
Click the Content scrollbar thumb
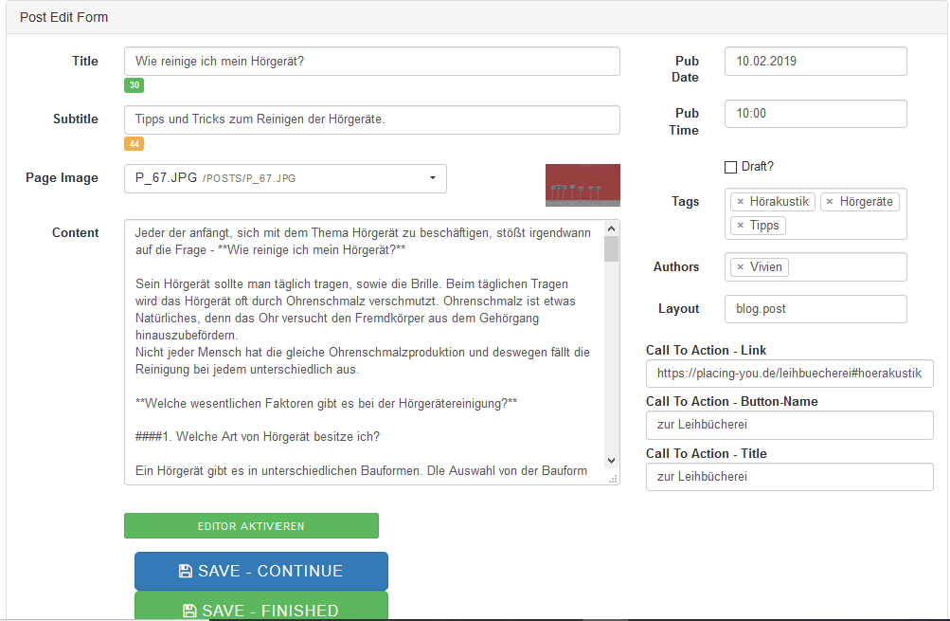point(611,248)
